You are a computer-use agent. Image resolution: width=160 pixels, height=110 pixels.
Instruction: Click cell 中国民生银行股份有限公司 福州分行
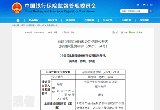click(100, 84)
